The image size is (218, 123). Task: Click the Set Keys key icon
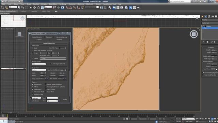[173, 120]
